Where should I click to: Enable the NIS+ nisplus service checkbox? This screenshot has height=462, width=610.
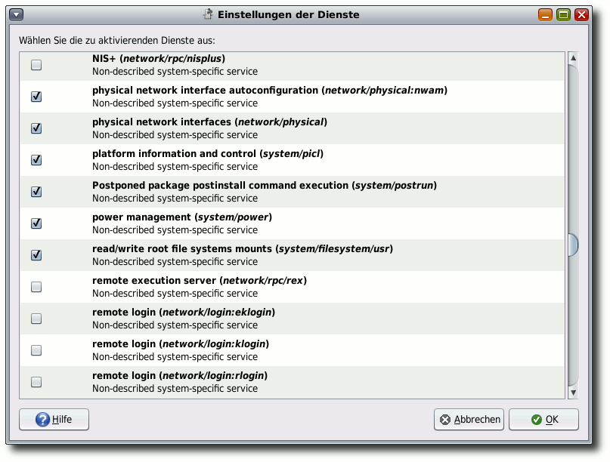coord(36,65)
